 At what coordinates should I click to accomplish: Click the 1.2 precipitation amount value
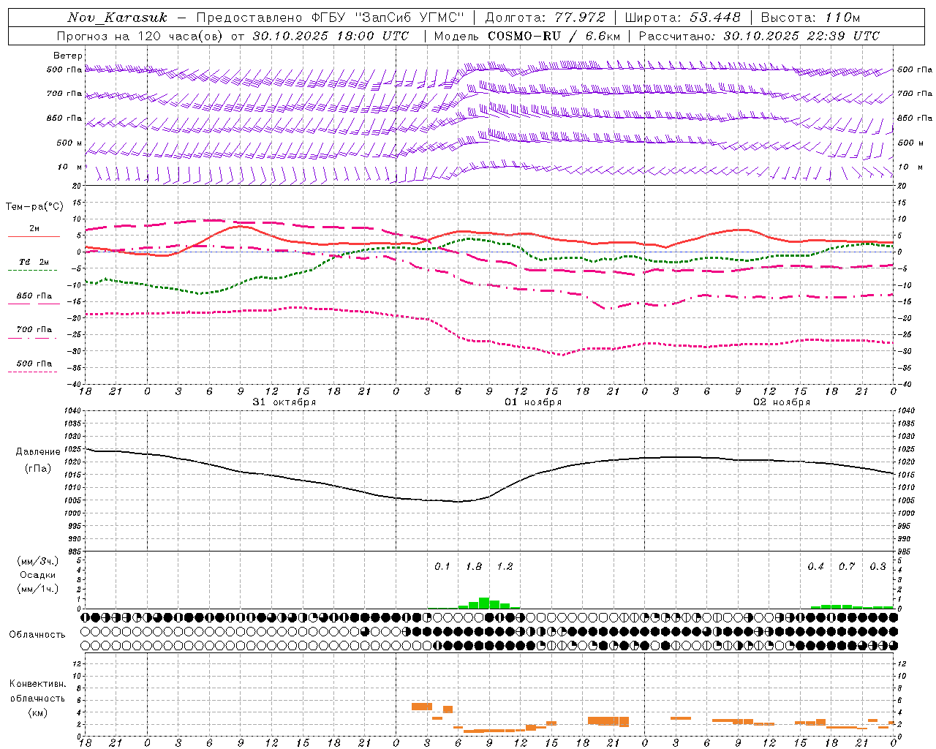(505, 567)
